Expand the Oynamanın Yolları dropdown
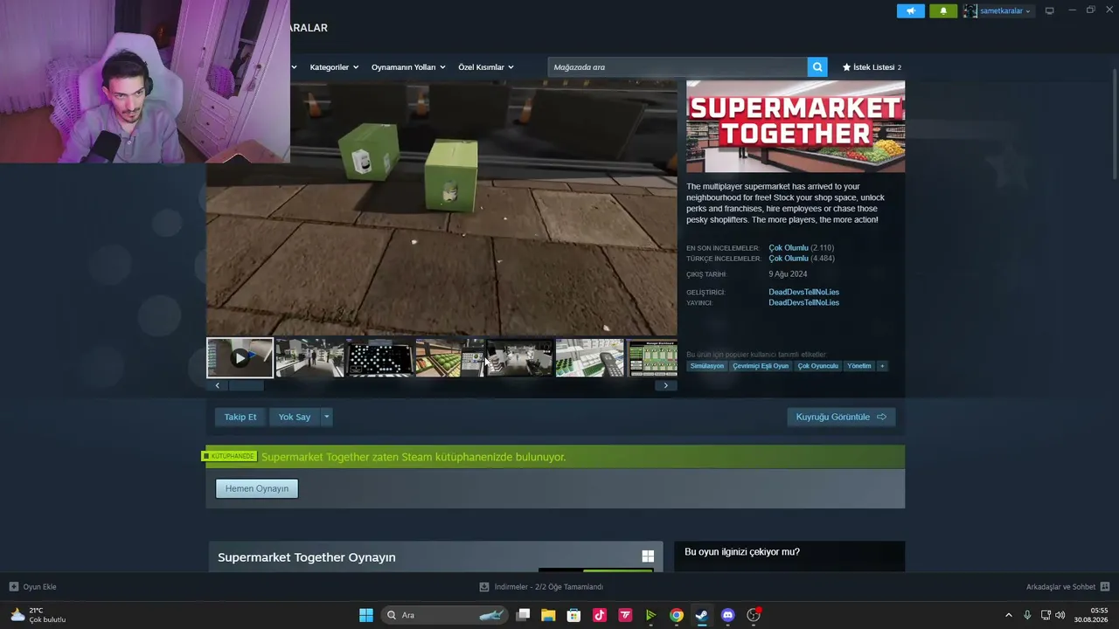The height and width of the screenshot is (629, 1119). 408,67
